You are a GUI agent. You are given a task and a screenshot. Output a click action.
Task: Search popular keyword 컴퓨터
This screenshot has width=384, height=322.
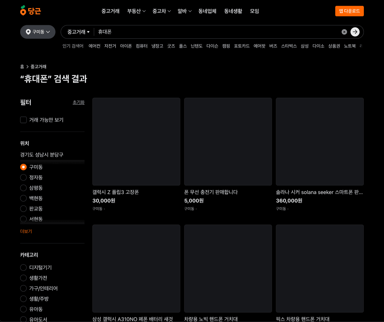pos(141,46)
